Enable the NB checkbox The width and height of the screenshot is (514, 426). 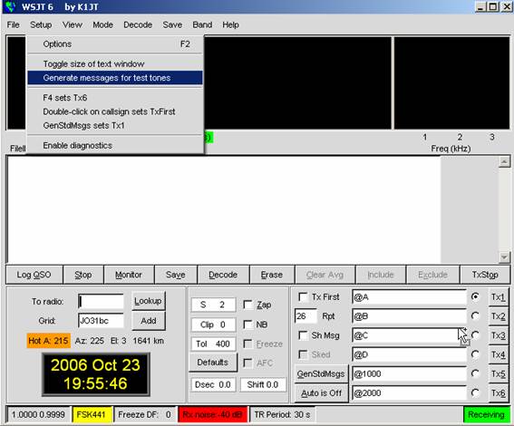(248, 324)
